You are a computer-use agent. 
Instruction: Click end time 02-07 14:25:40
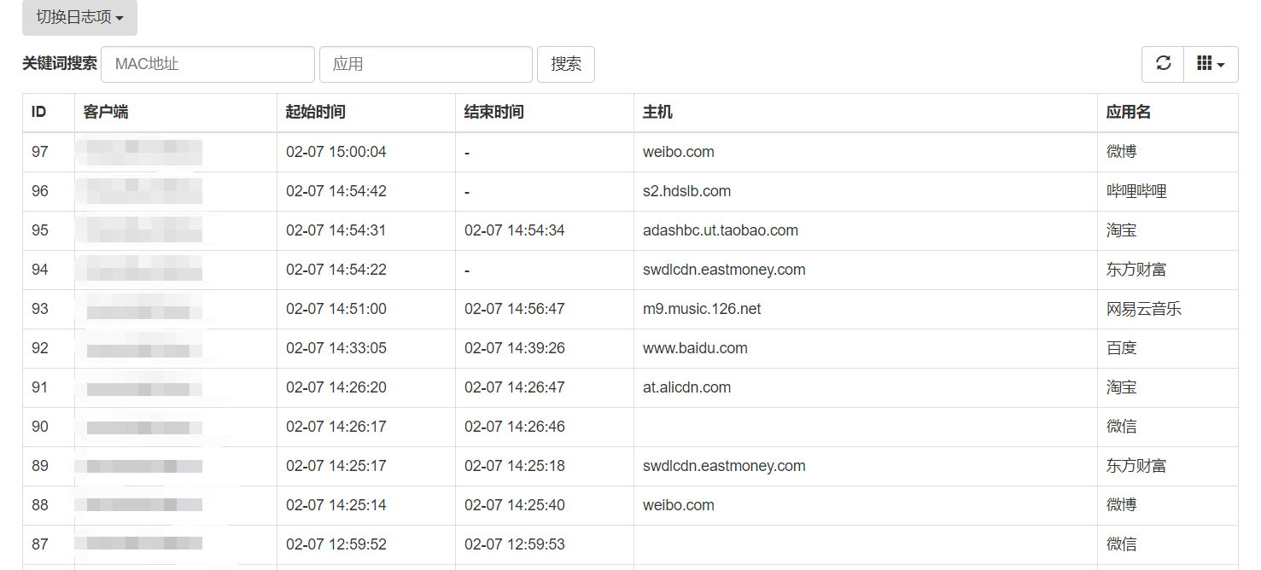pos(515,505)
